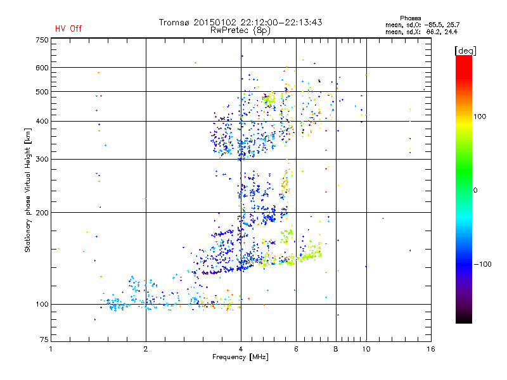Click the "Phases" heading at top right
Image resolution: width=507 pixels, height=380 pixels.
tap(410, 18)
